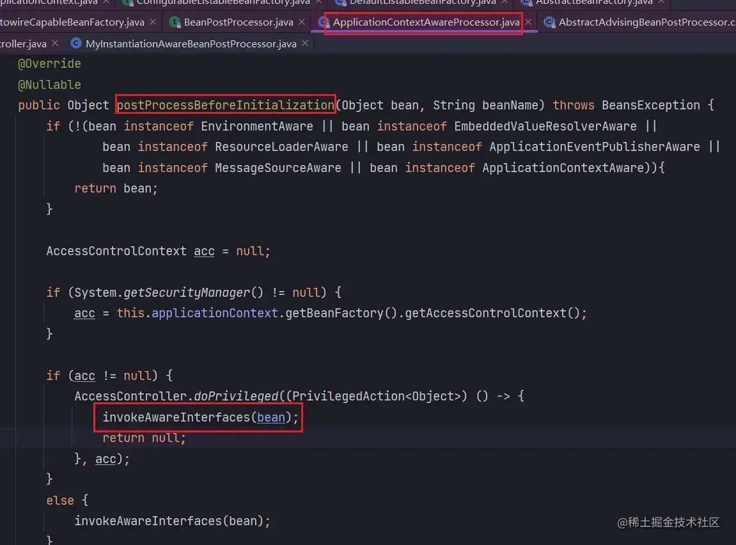Click the doPrivileged method call
The image size is (736, 545).
(x=236, y=396)
